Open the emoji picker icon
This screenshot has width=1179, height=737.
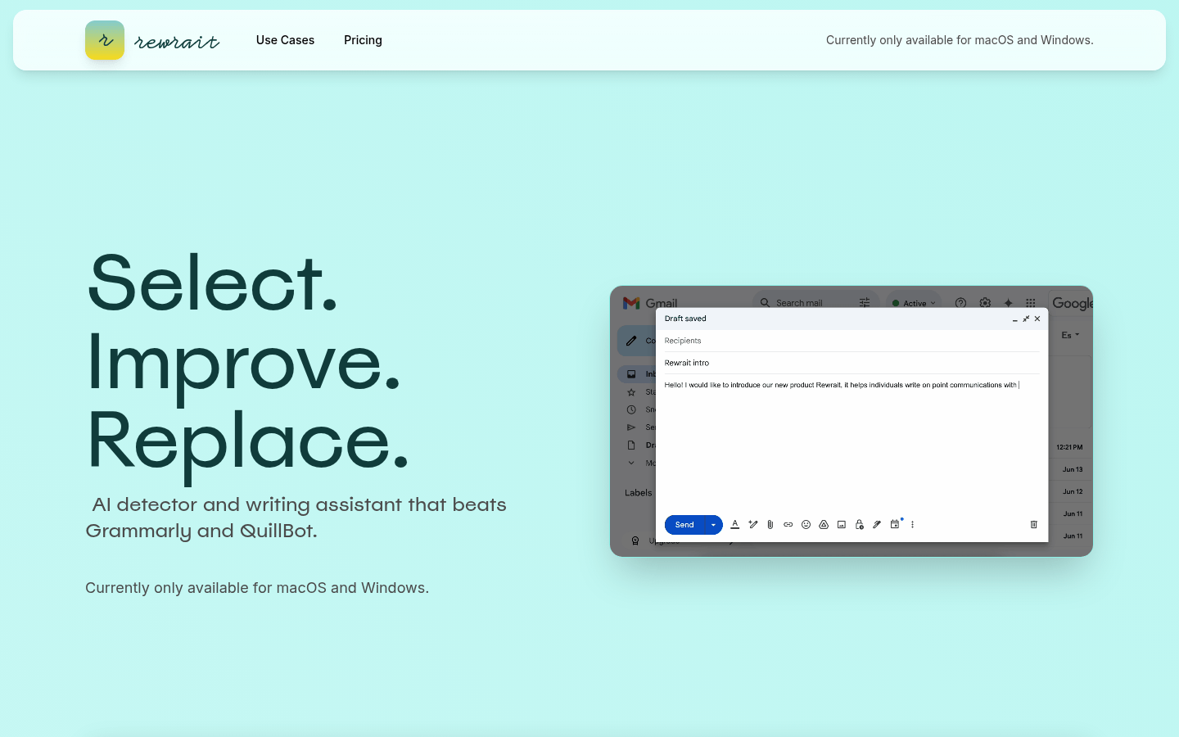(x=806, y=525)
